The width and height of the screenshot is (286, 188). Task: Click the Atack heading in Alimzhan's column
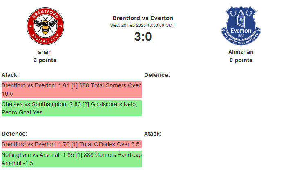(x=153, y=134)
